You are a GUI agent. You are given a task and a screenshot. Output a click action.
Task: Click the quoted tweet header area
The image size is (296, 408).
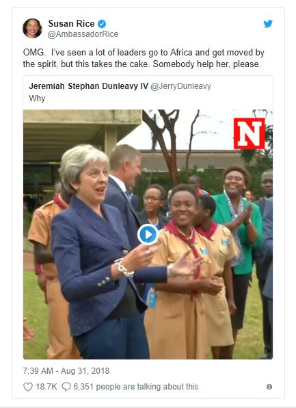click(x=148, y=92)
